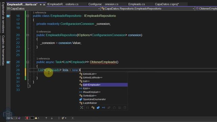The height and width of the screenshot is (122, 217).
Task: Click the class icon next to LazyInitializer
Action: [x=81, y=103]
